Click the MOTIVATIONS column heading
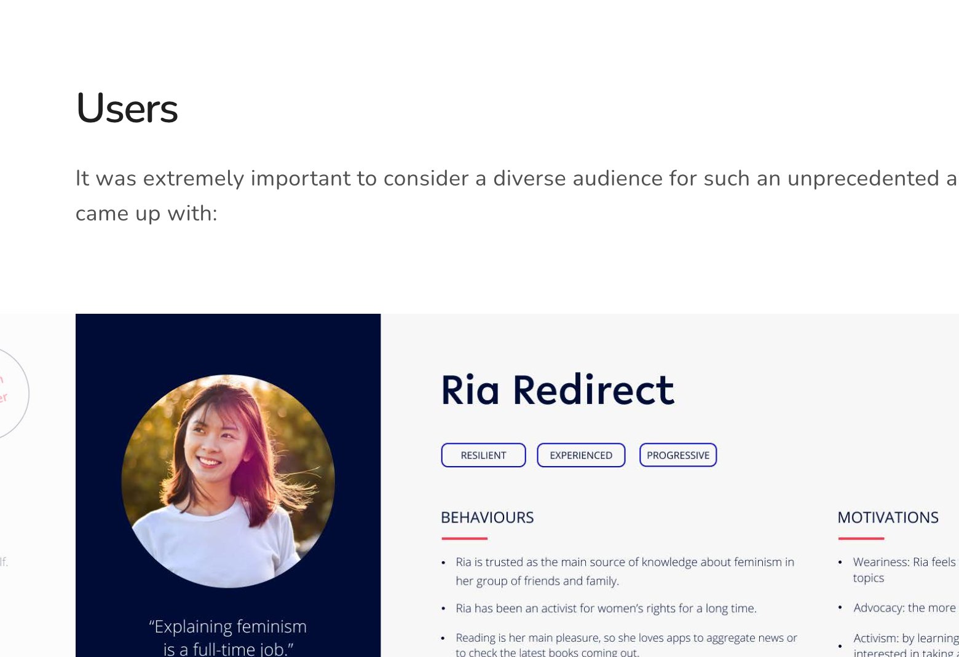 point(888,518)
